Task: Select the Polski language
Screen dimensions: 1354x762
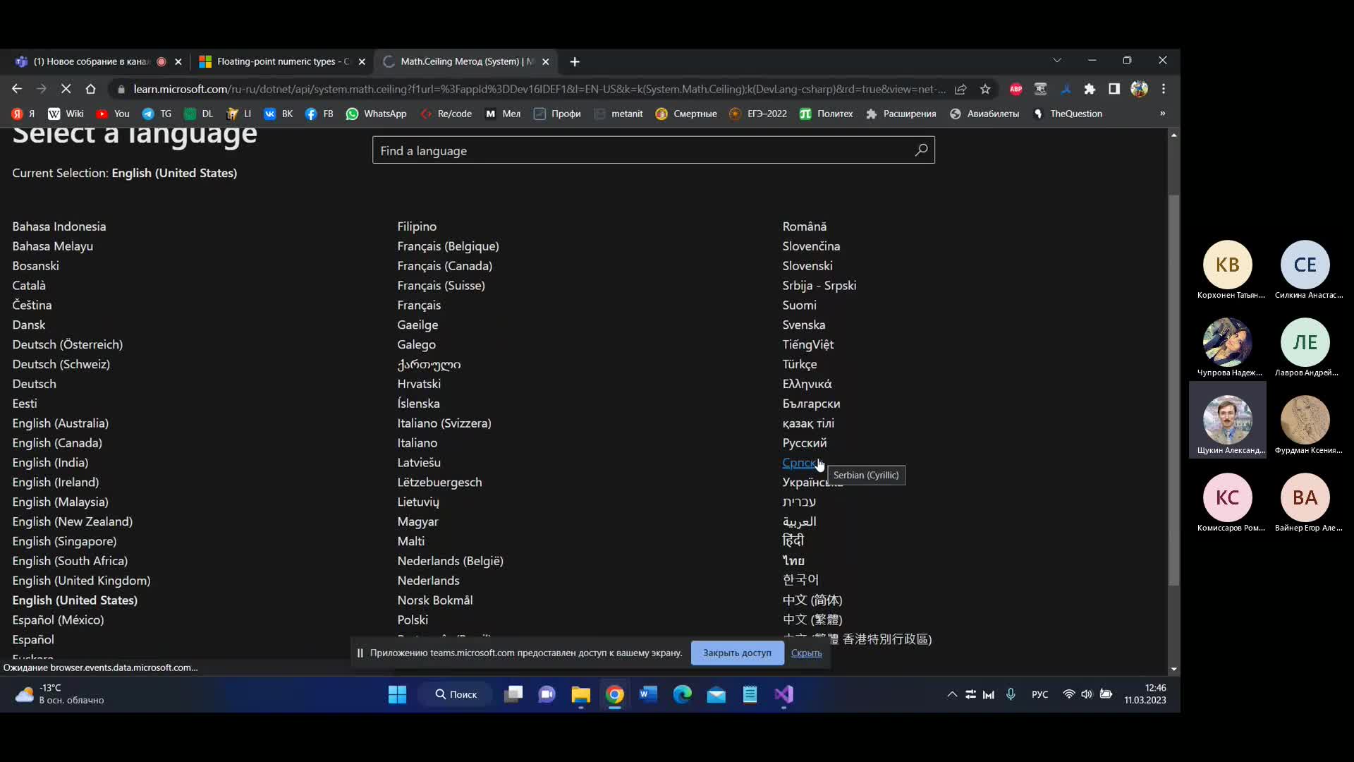Action: [413, 620]
